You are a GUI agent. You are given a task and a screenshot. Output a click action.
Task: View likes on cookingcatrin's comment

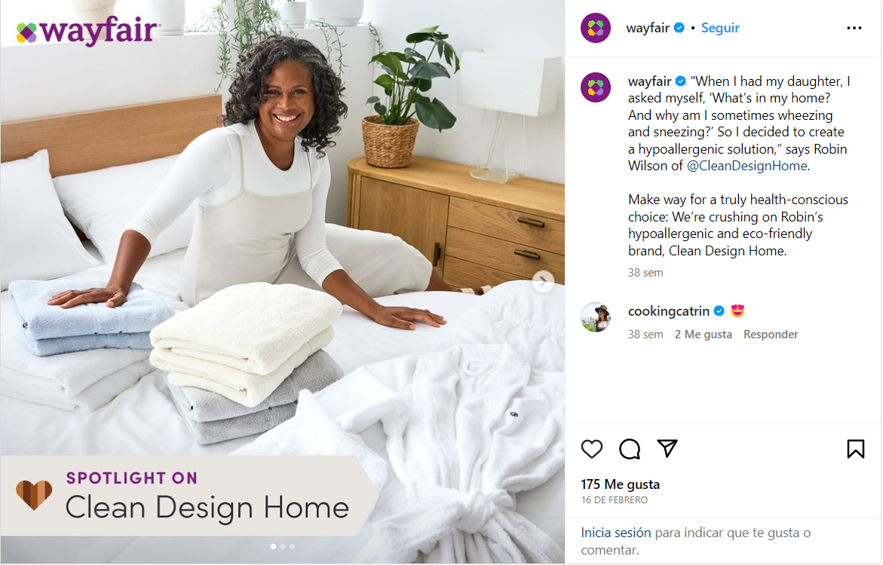click(704, 334)
